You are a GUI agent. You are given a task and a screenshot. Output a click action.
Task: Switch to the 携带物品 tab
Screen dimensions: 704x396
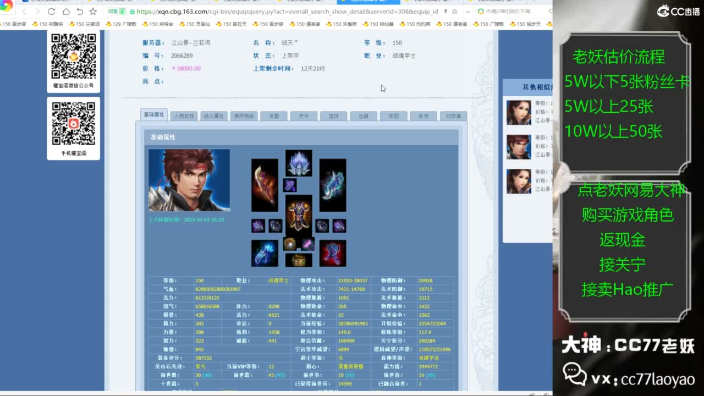click(244, 116)
